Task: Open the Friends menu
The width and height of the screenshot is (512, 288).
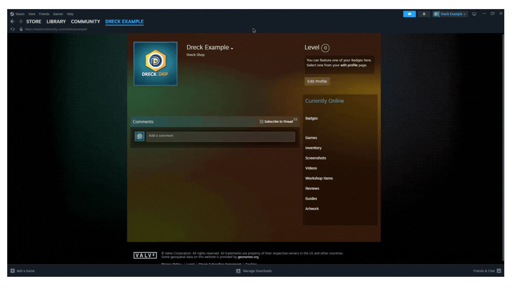Action: [x=44, y=14]
